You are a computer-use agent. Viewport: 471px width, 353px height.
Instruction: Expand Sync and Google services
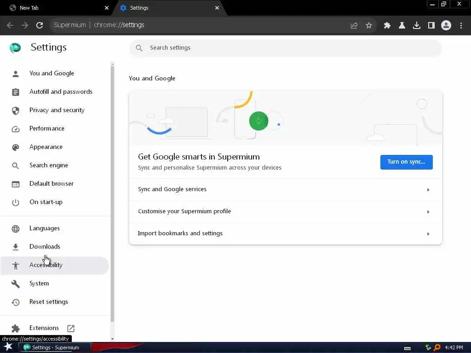click(285, 190)
